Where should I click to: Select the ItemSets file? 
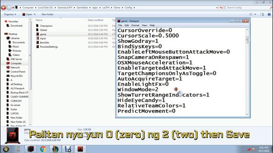pos(44,42)
